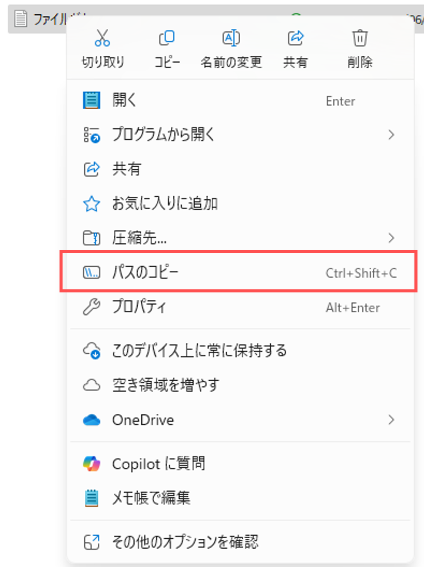Expand the OneDrive submenu chevron
This screenshot has height=567, width=424.
click(x=391, y=419)
